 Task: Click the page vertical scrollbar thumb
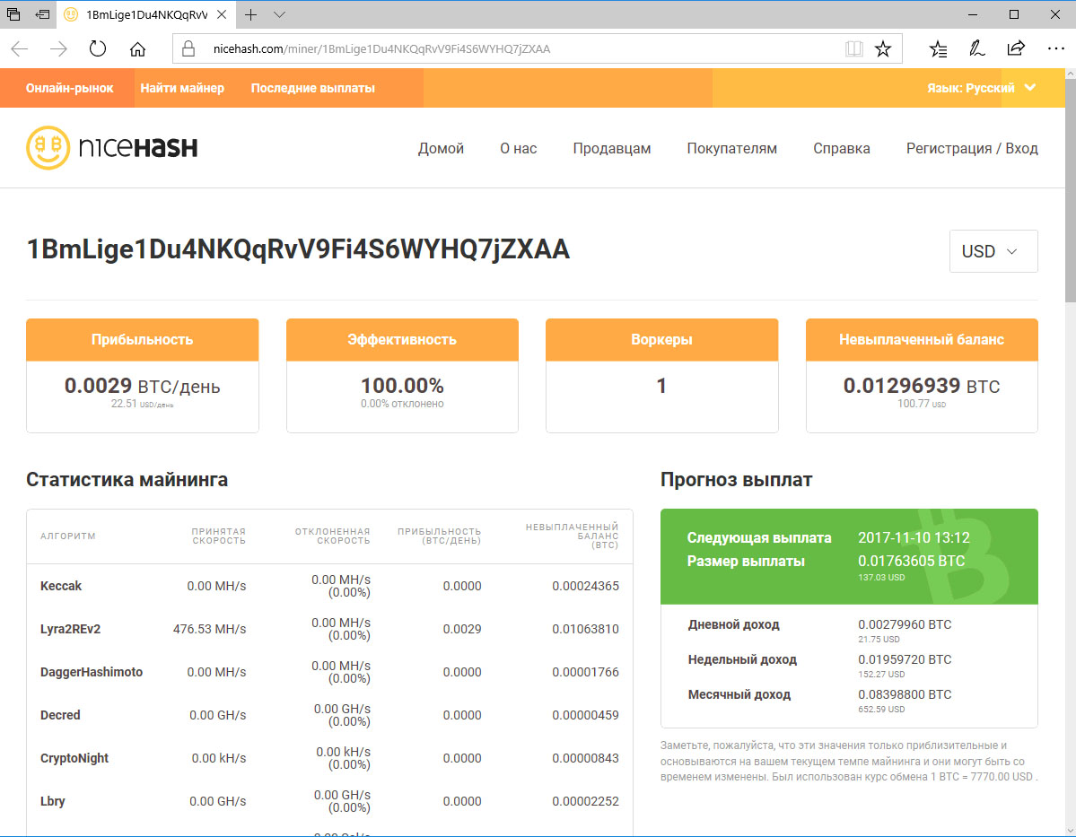point(1070,191)
